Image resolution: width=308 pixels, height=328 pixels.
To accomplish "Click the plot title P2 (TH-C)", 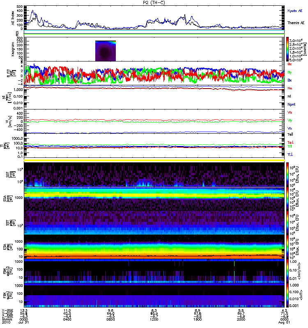I will (x=154, y=2).
